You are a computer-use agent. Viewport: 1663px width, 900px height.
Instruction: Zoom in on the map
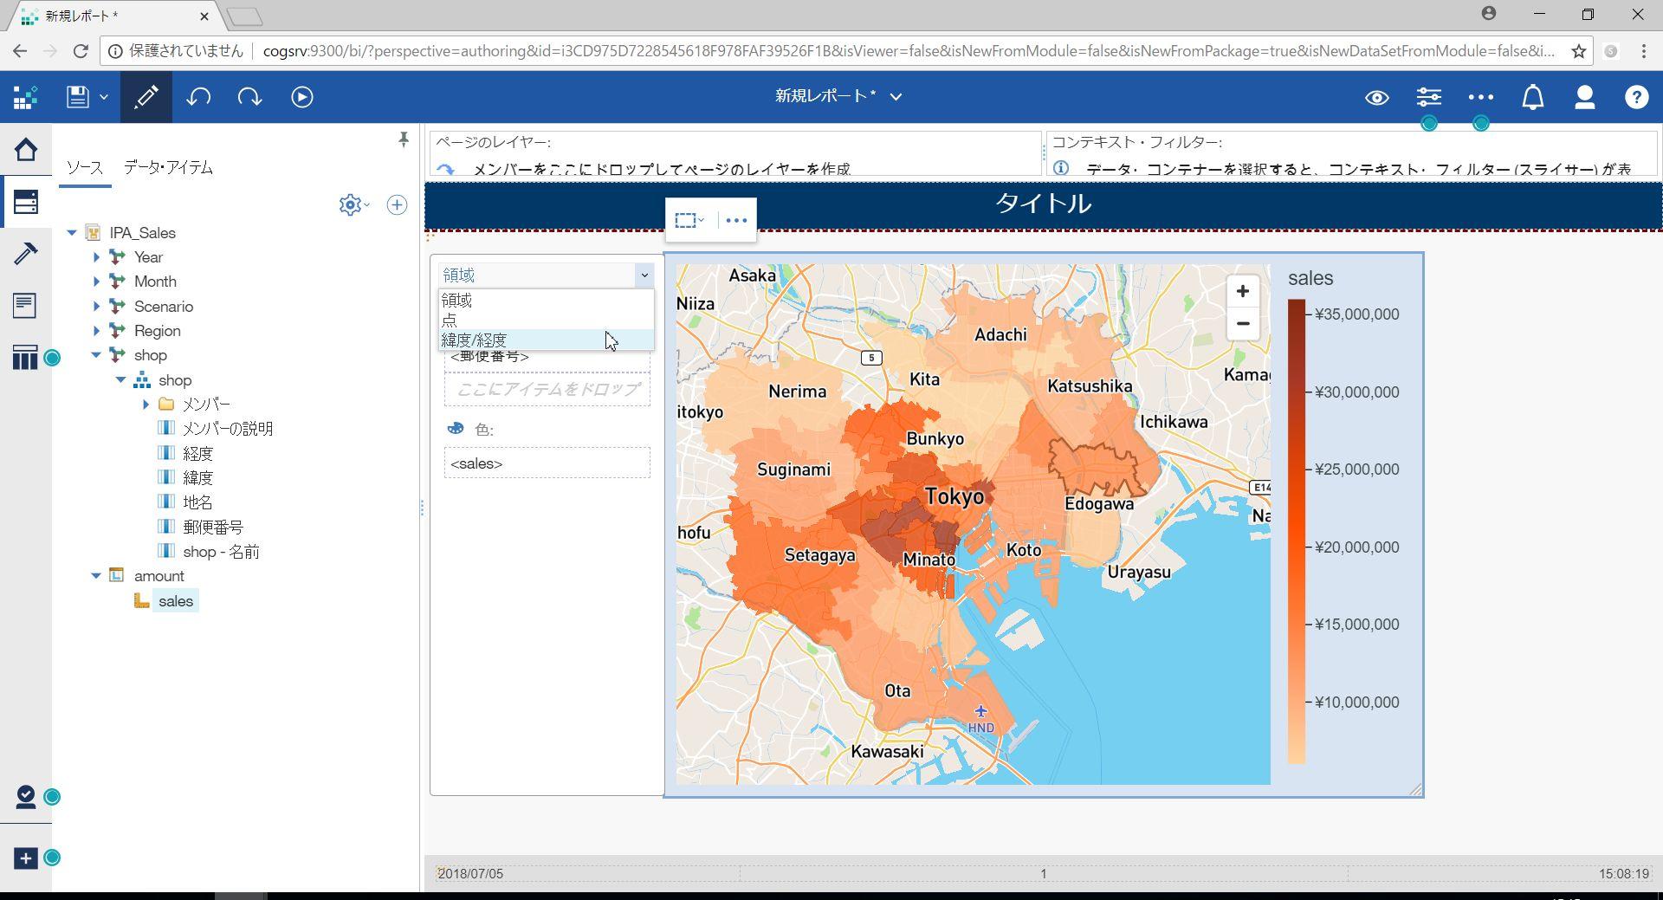[1243, 291]
